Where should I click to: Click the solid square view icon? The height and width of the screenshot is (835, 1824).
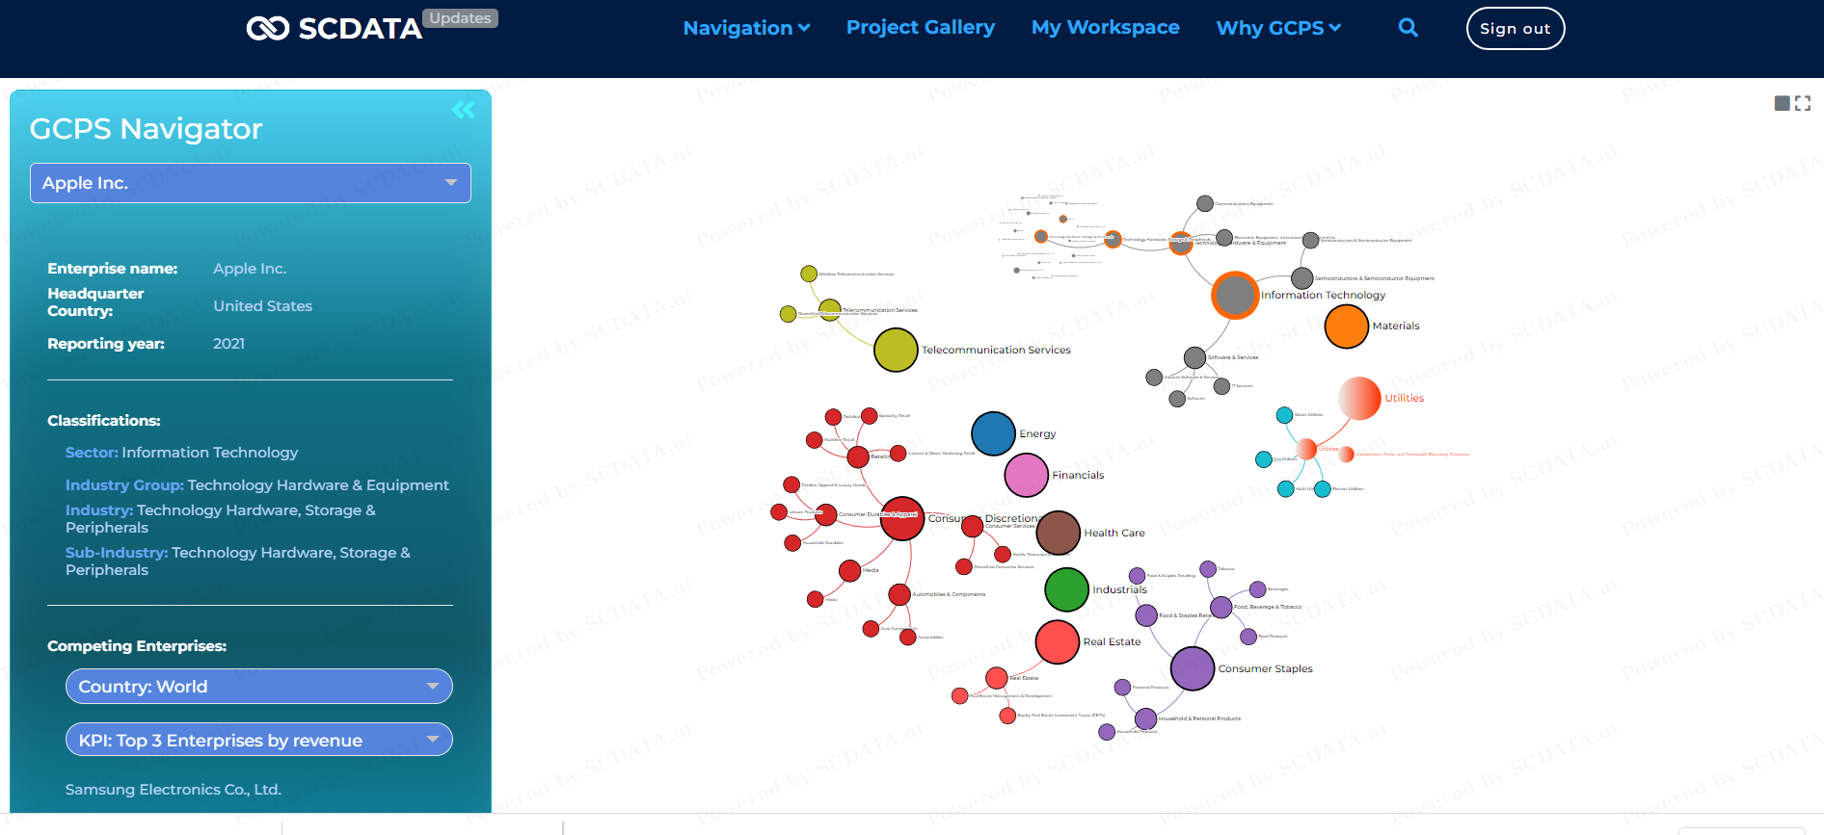1782,103
